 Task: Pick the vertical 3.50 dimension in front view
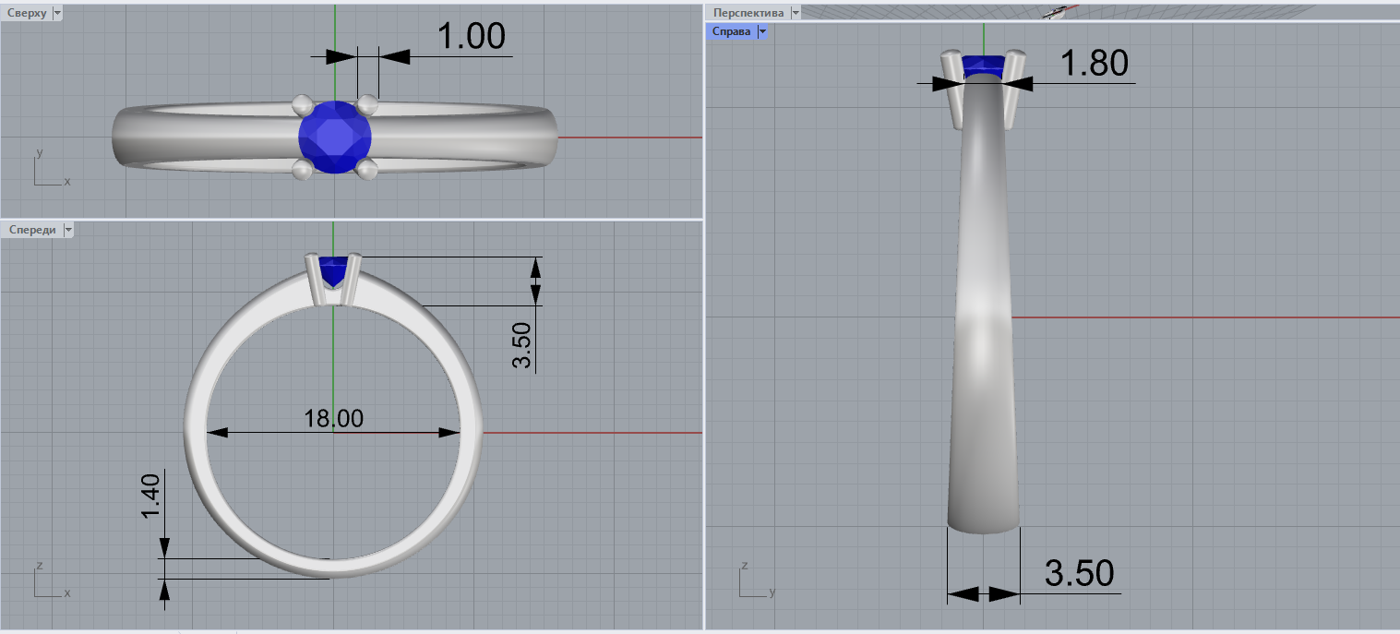point(523,345)
